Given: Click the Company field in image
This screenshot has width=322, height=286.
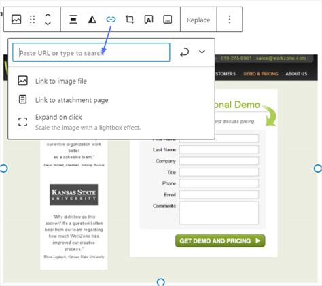Looking at the screenshot, I should [x=219, y=161].
